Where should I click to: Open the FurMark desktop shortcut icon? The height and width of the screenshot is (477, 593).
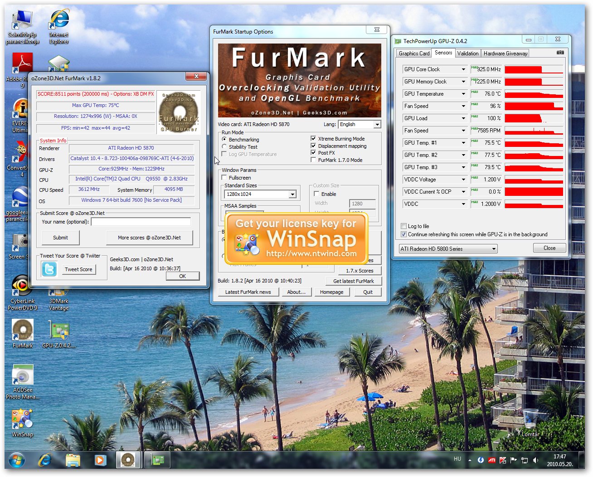pyautogui.click(x=23, y=333)
